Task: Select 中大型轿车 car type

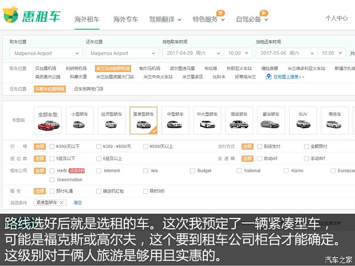Action: (207, 121)
